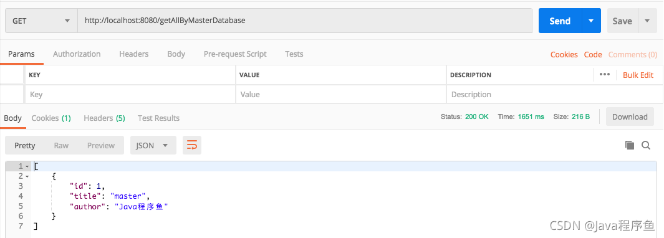Open response Headers (5) tab
Image resolution: width=664 pixels, height=238 pixels.
[x=104, y=118]
